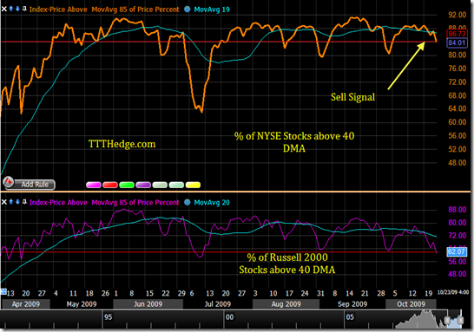The image size is (474, 332).
Task: Click the orange Index-Price Above MovAvg 85 label
Action: pyautogui.click(x=104, y=10)
